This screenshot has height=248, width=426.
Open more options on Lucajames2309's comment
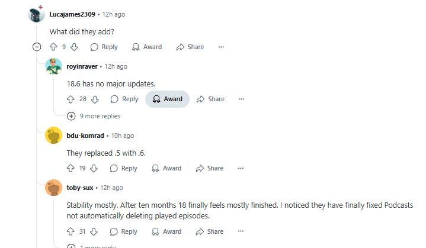[x=221, y=47]
